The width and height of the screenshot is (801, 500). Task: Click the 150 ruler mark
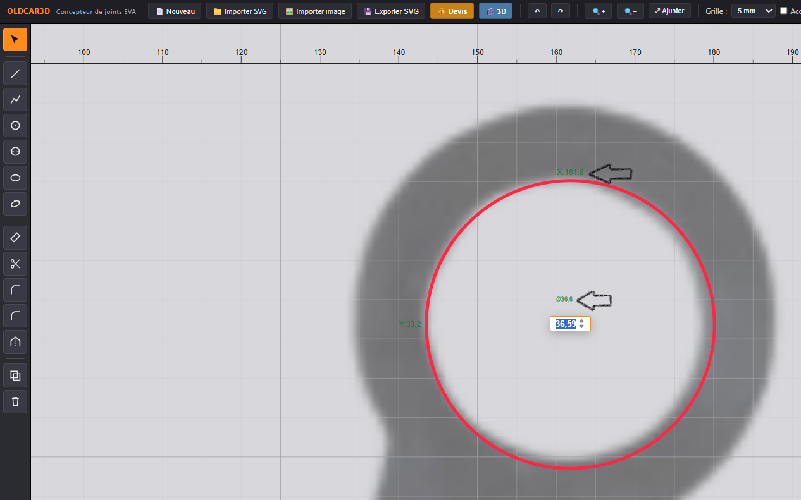pos(478,52)
